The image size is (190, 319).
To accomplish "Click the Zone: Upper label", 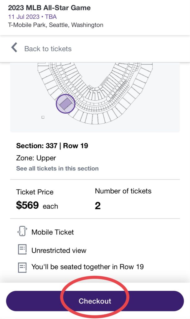I will 36,158.
